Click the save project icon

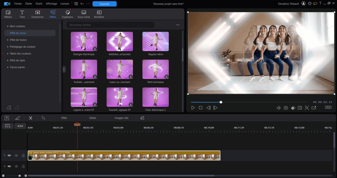pyautogui.click(x=76, y=4)
